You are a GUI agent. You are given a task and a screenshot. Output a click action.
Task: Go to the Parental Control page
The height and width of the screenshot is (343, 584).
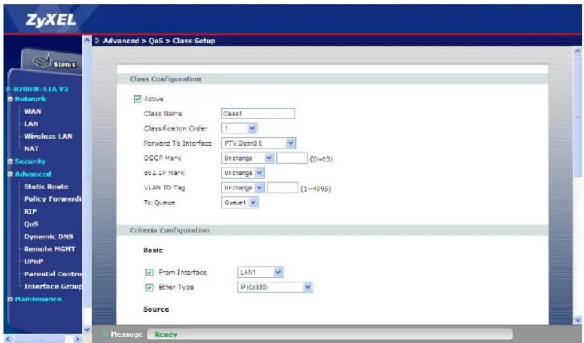point(52,274)
